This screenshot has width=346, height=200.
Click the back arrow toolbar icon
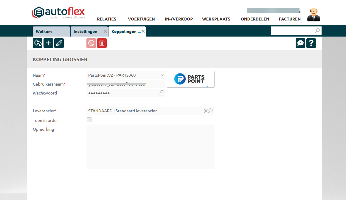(x=38, y=43)
